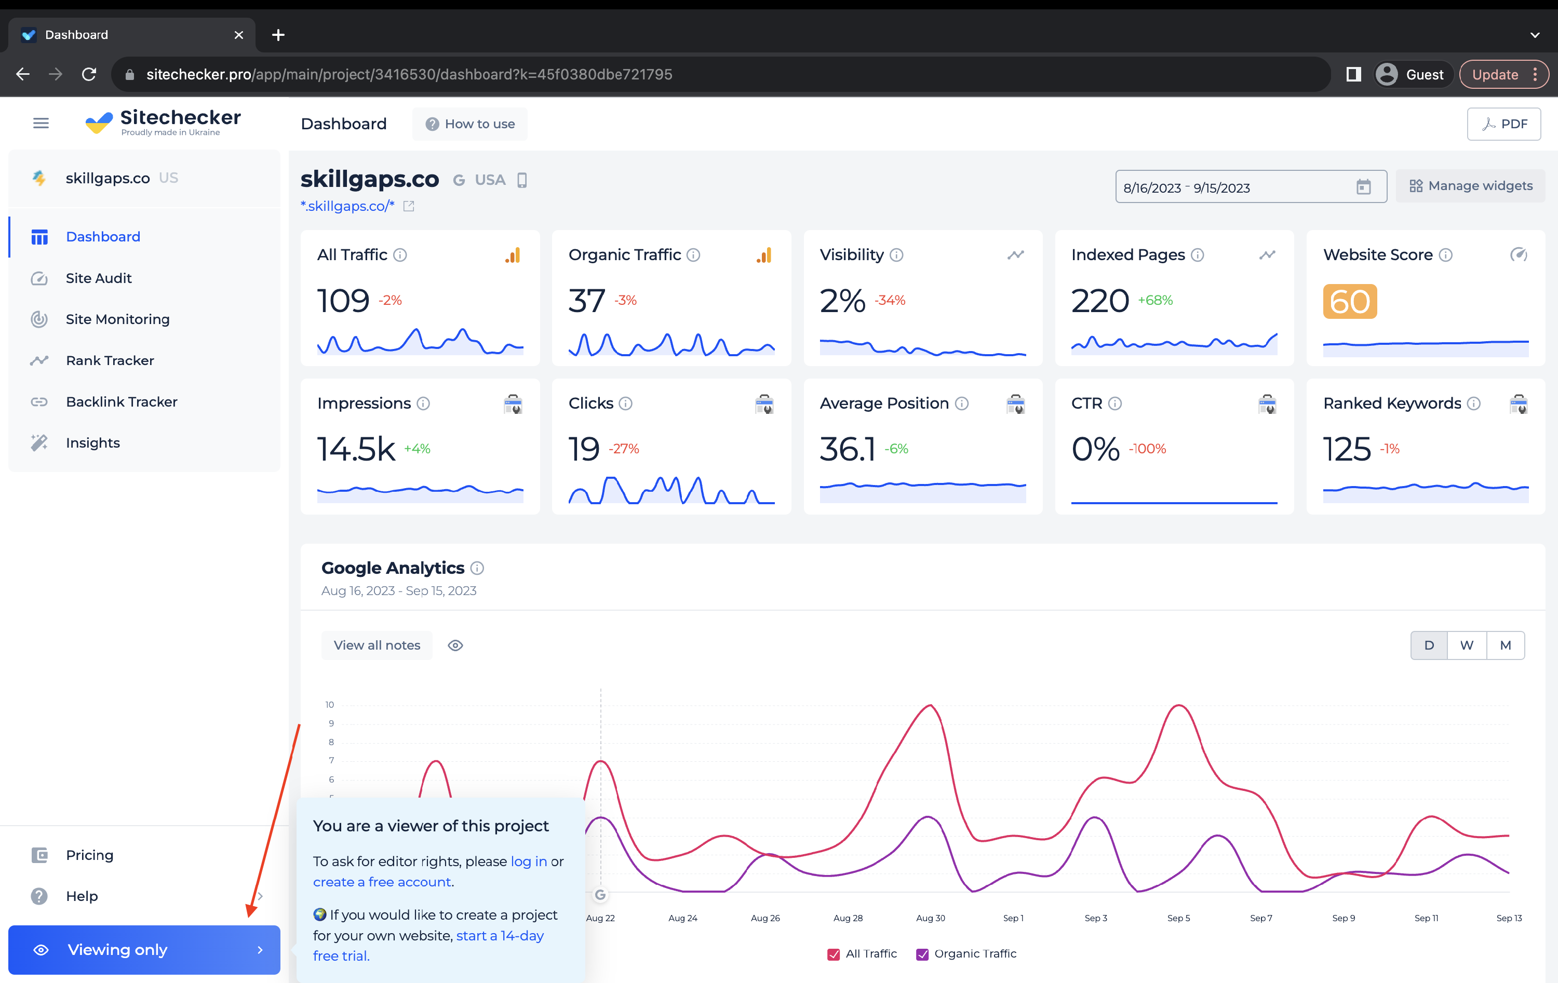The height and width of the screenshot is (983, 1558).
Task: Click Search Console icon on Average Position card
Action: [x=1016, y=404]
